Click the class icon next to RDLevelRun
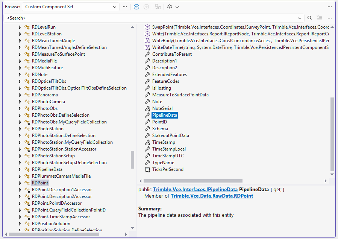Viewport: 338px width, 239px height. coord(27,27)
